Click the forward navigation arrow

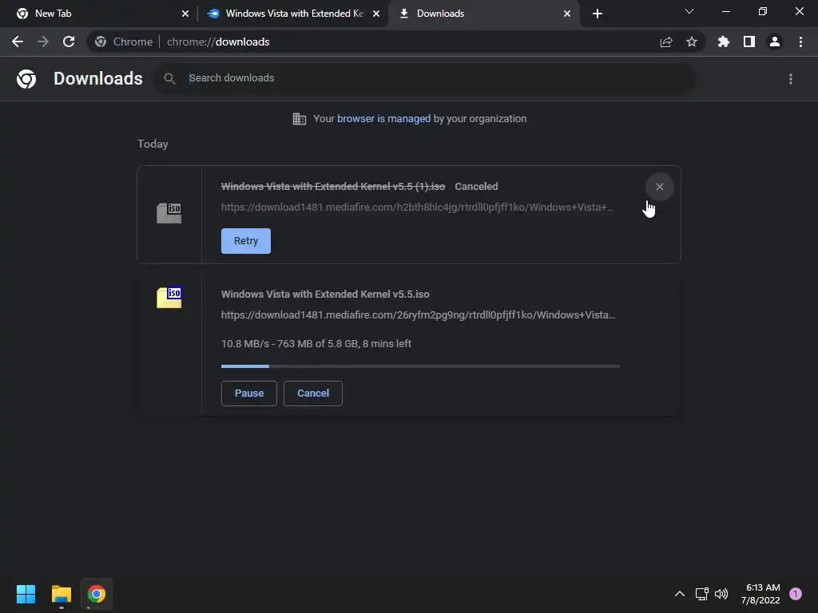click(43, 42)
